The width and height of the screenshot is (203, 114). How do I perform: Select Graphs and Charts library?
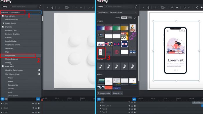click(x=12, y=45)
